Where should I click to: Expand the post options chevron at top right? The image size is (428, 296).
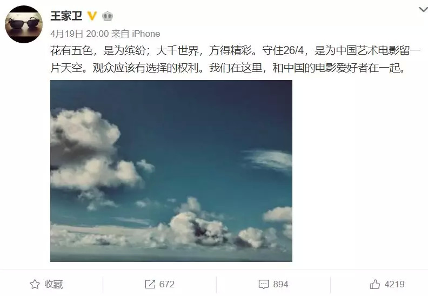tap(423, 10)
